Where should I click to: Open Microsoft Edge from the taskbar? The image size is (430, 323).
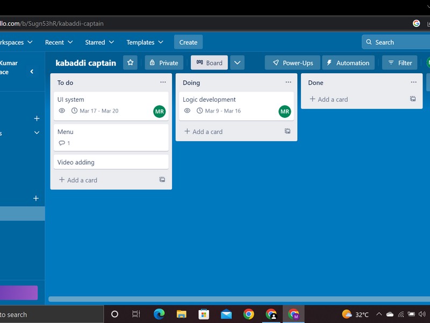159,314
